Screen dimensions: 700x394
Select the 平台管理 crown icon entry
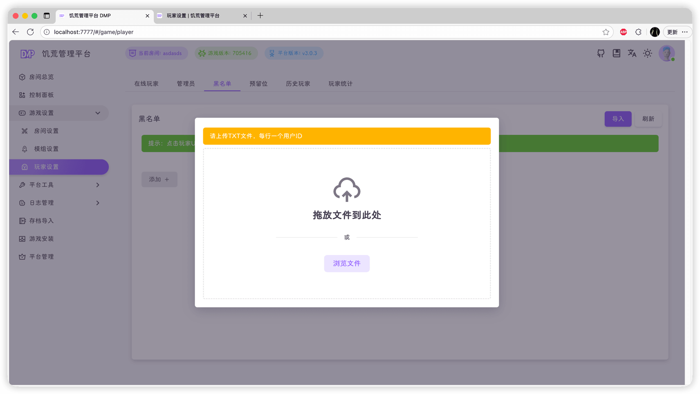click(x=22, y=256)
